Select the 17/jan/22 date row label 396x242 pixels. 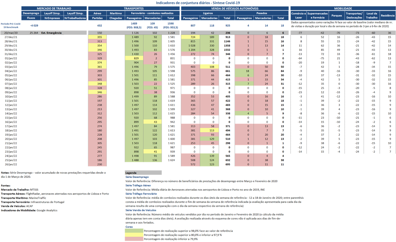11,126
